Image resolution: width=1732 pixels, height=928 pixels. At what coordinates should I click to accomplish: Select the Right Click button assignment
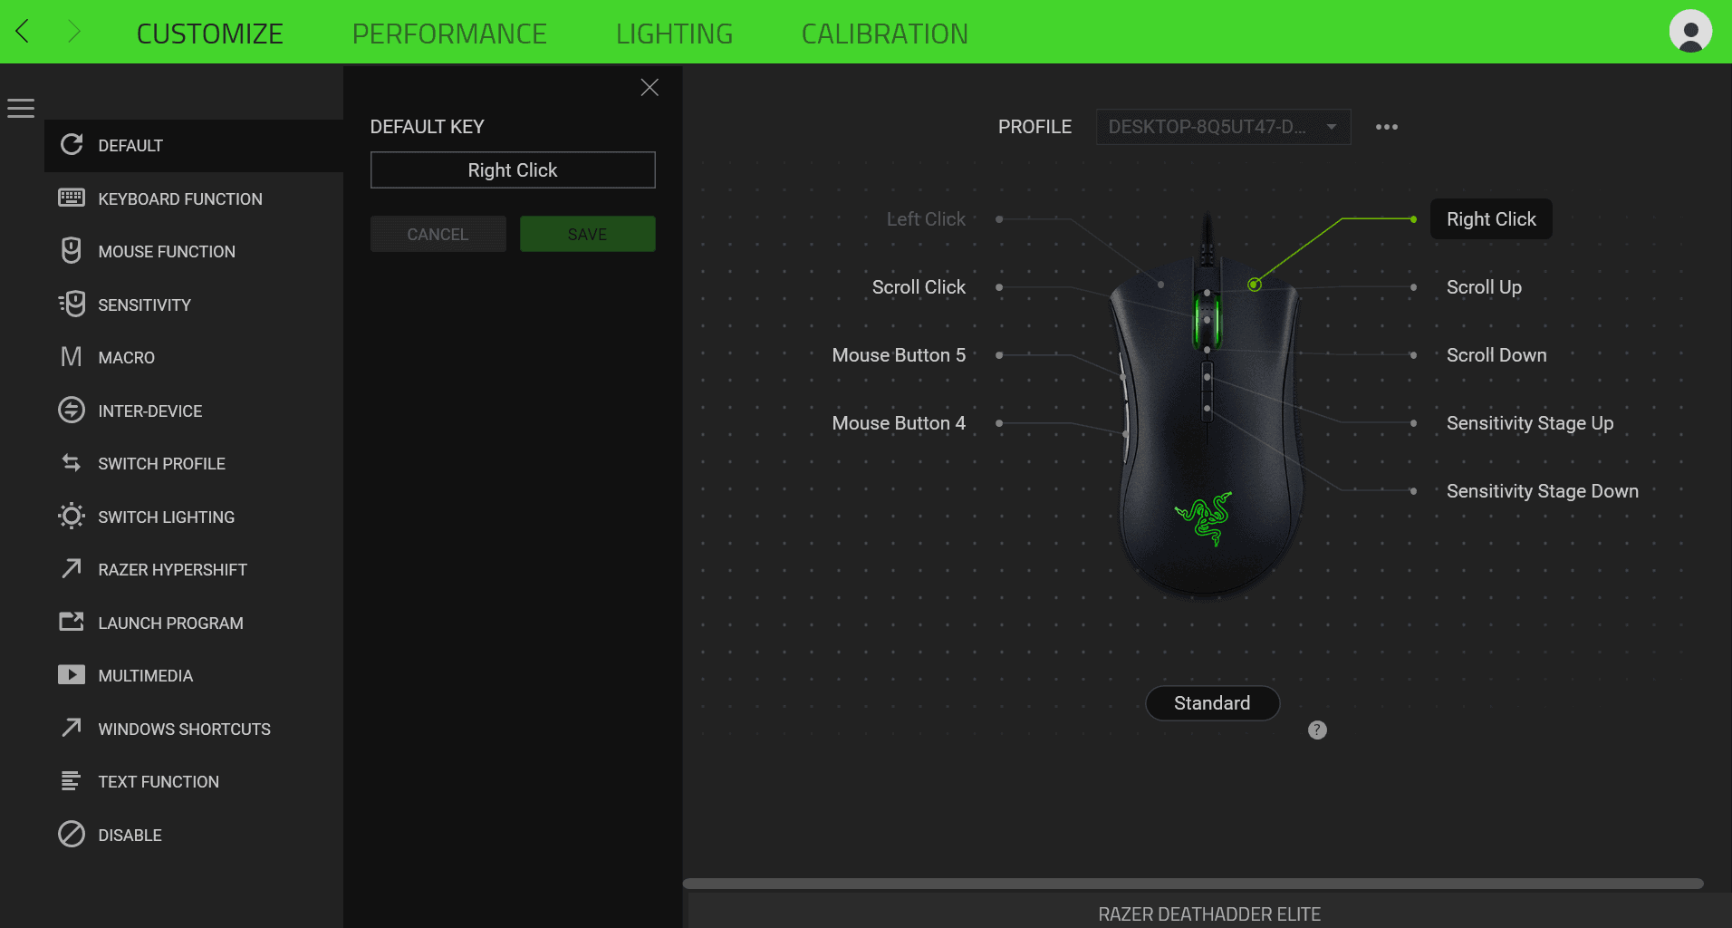tap(1491, 219)
